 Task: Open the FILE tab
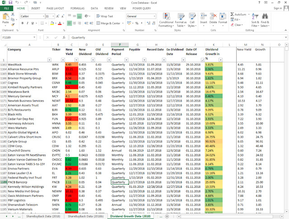pyautogui.click(x=6, y=8)
